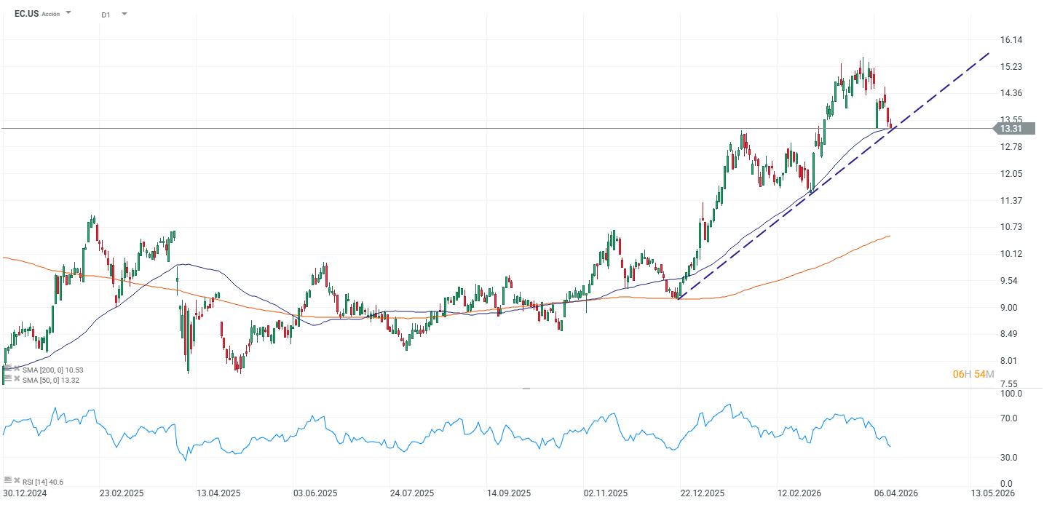The height and width of the screenshot is (505, 1044).
Task: Click the EC.US symbol name
Action: tap(26, 13)
